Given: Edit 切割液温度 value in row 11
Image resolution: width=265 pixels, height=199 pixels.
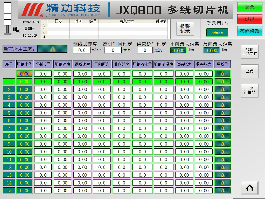Looking at the screenshot, I should (164, 160).
